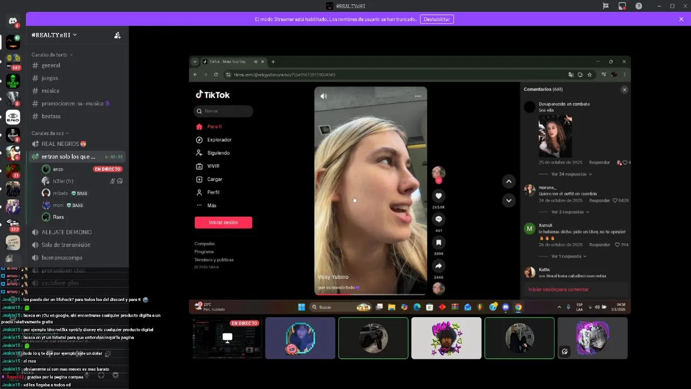Open B.N.O server icon in sidebar
The image size is (691, 389).
[x=13, y=117]
